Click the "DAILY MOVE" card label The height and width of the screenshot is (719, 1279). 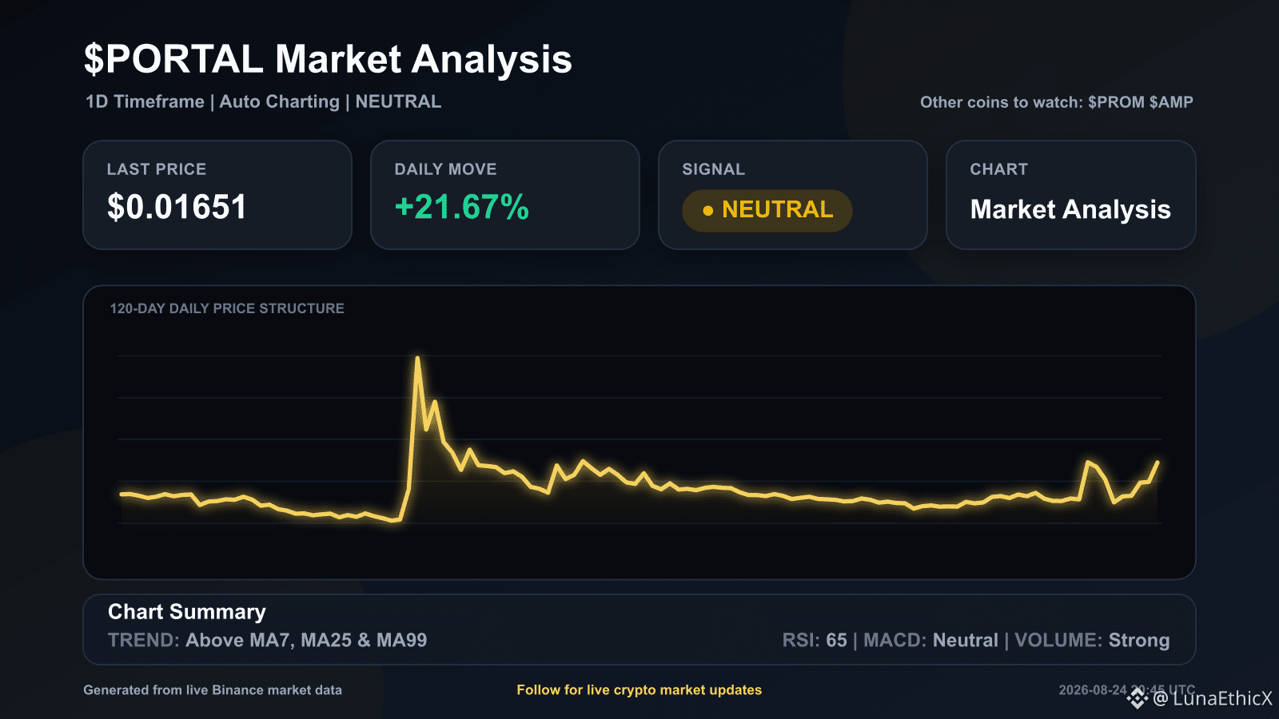pos(445,169)
